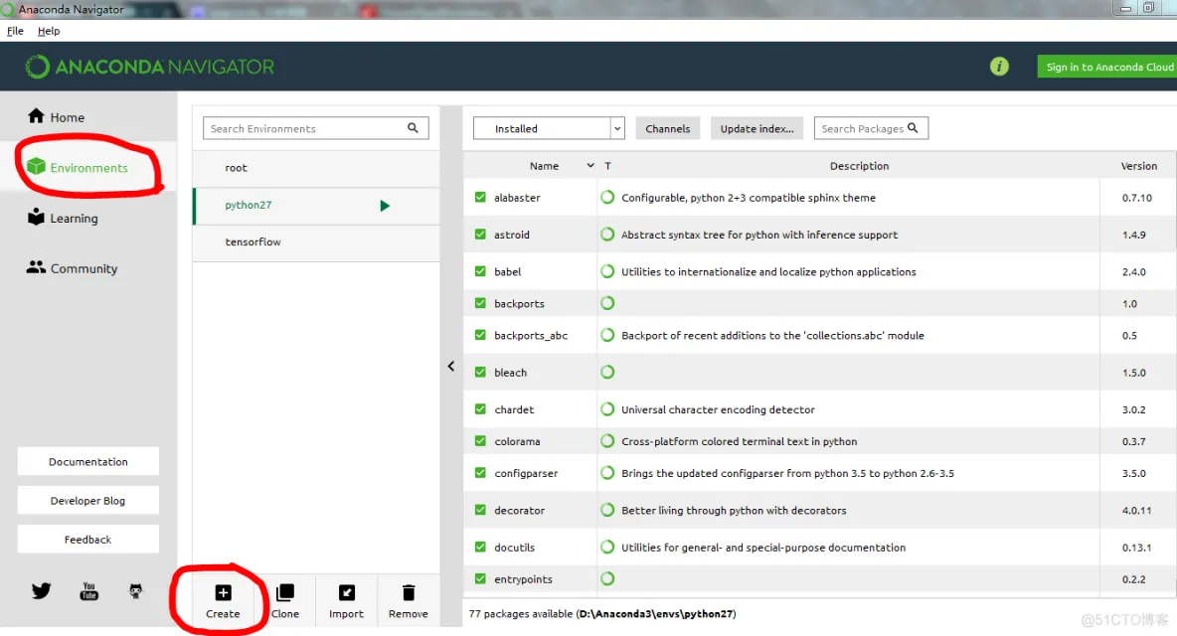
Task: Select the tensorflow environment
Action: tap(316, 242)
